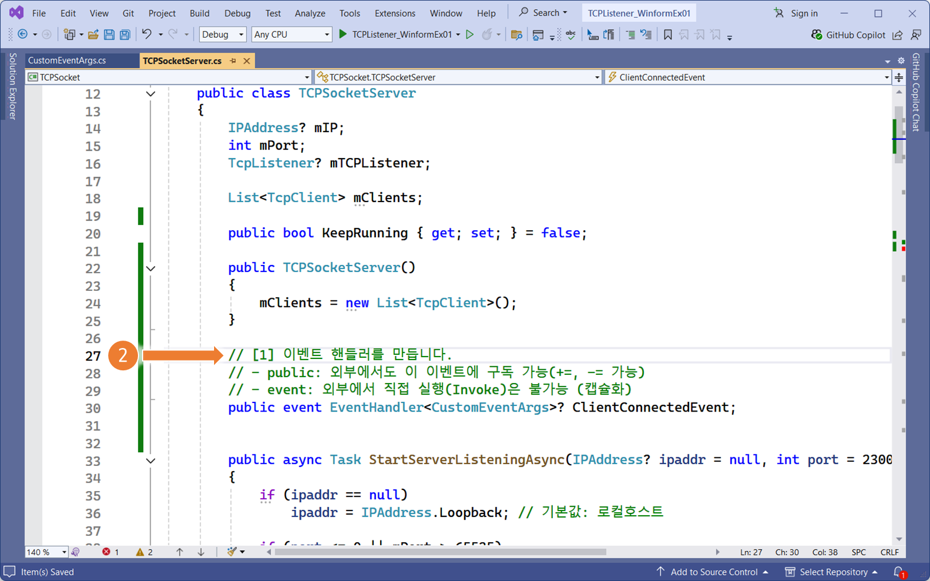The image size is (930, 581).
Task: Click the GitHub Copilot button
Action: [x=848, y=35]
